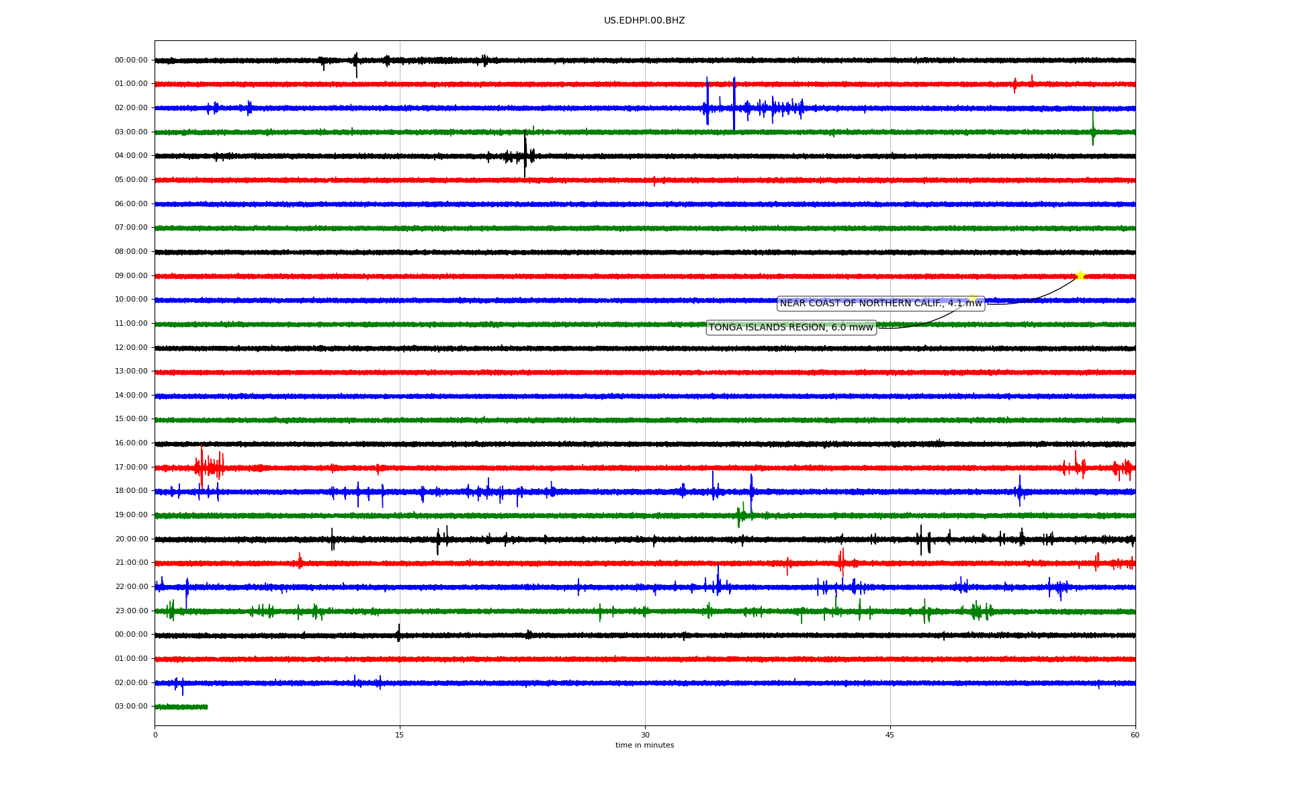Click the 22:00:00 time label
The image size is (1290, 806).
(131, 587)
